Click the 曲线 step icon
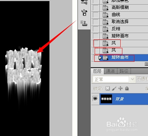The image size is (148, 136). point(105,15)
